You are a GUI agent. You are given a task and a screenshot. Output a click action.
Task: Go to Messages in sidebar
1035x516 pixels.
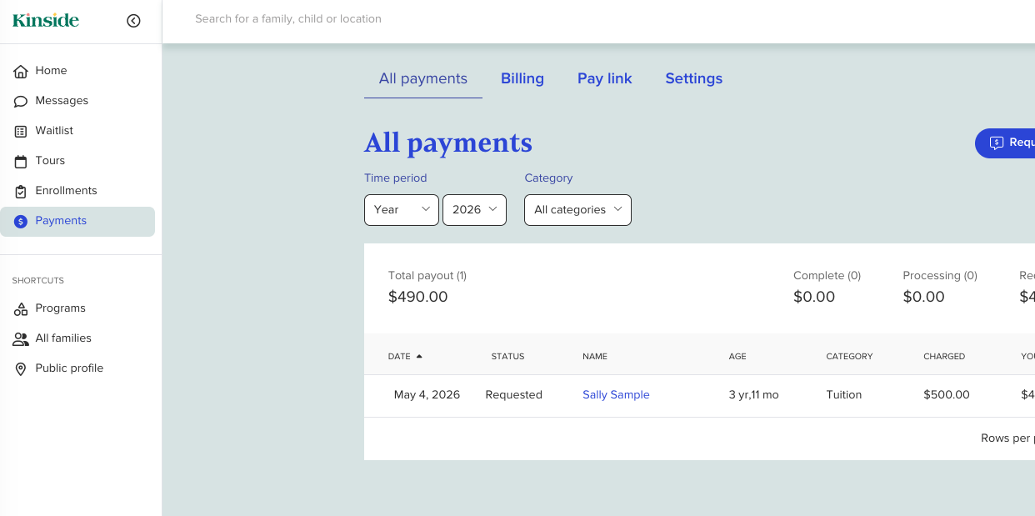tap(77, 101)
